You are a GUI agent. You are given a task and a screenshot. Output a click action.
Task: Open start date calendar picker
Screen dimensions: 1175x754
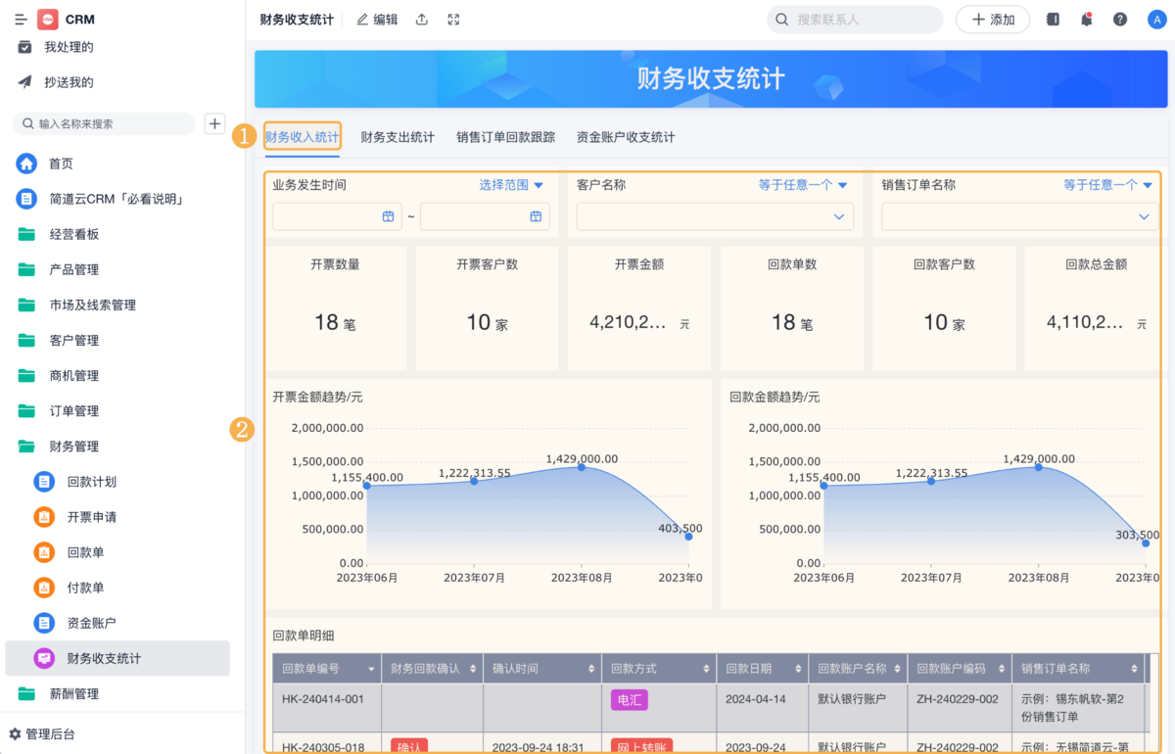(388, 216)
